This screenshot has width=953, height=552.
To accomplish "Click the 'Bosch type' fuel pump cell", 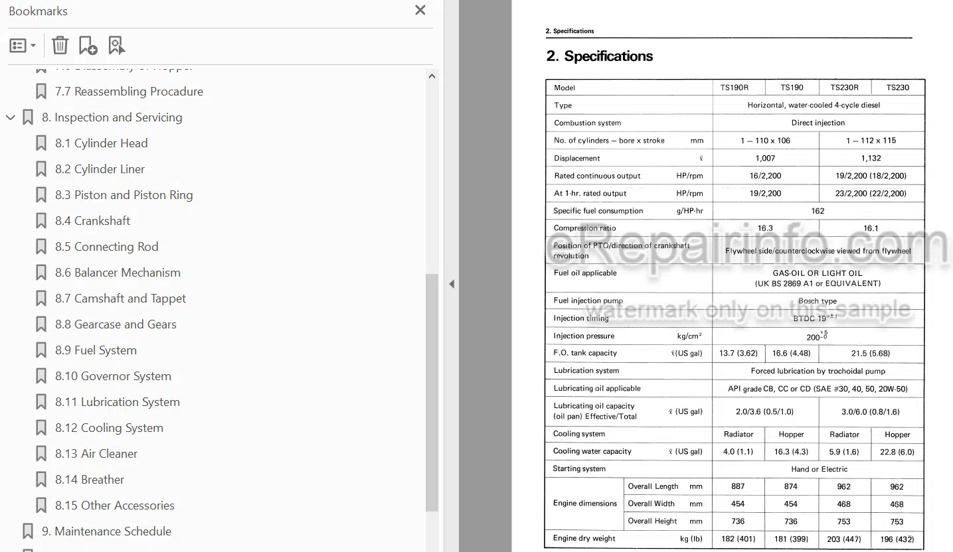I will [x=818, y=301].
